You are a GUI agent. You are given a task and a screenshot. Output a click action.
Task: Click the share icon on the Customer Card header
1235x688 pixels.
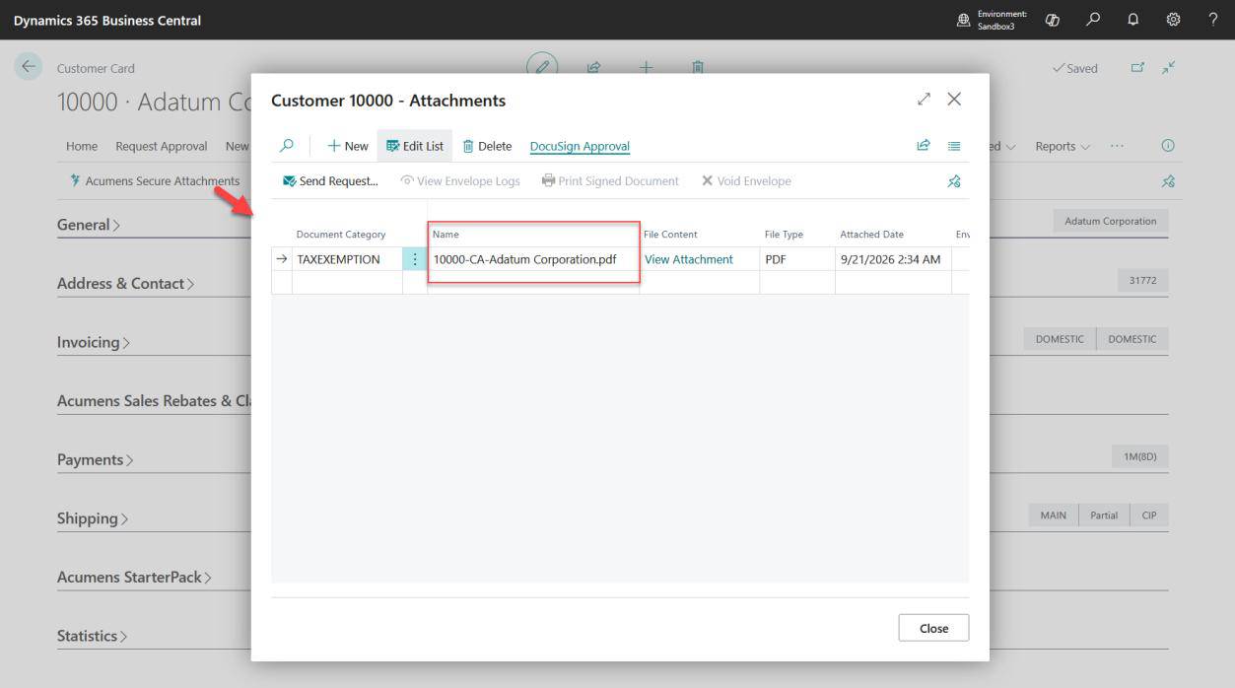[x=594, y=68]
